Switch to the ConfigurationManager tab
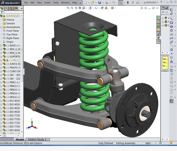 tap(11, 9)
